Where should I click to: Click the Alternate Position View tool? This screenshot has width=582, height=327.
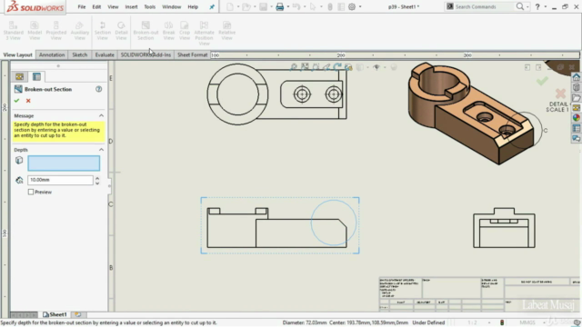point(204,34)
